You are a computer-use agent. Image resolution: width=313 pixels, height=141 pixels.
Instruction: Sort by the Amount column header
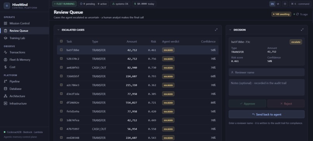(x=132, y=41)
